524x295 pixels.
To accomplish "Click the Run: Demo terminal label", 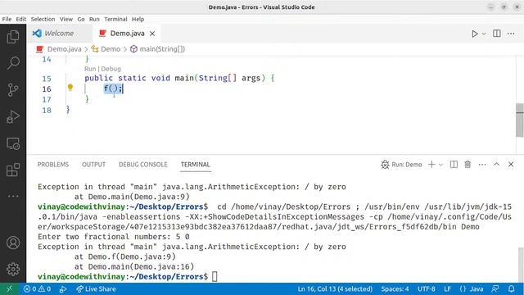I will tap(401, 165).
